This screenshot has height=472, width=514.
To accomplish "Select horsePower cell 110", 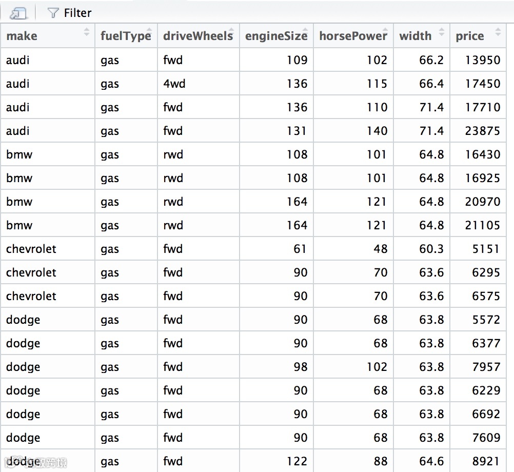I will (354, 107).
